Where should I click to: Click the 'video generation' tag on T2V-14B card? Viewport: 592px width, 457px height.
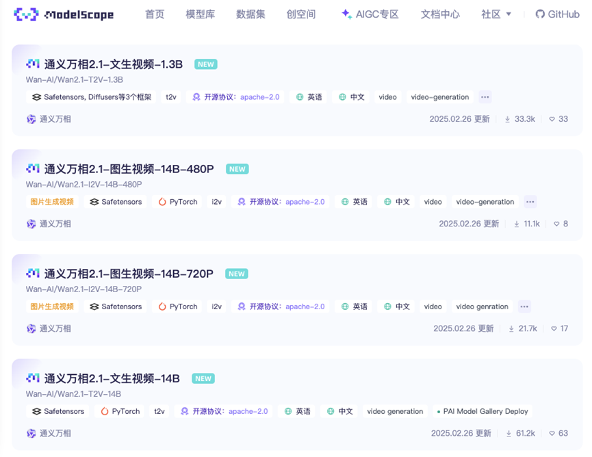395,411
